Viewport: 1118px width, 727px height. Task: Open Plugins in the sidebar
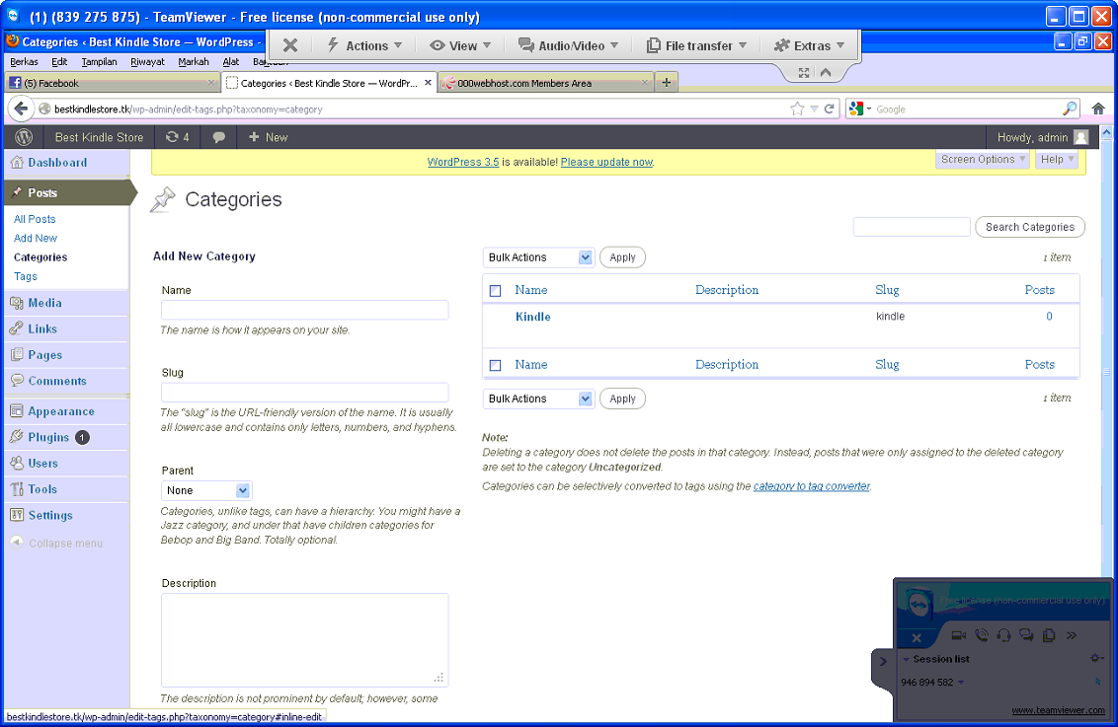pos(48,437)
